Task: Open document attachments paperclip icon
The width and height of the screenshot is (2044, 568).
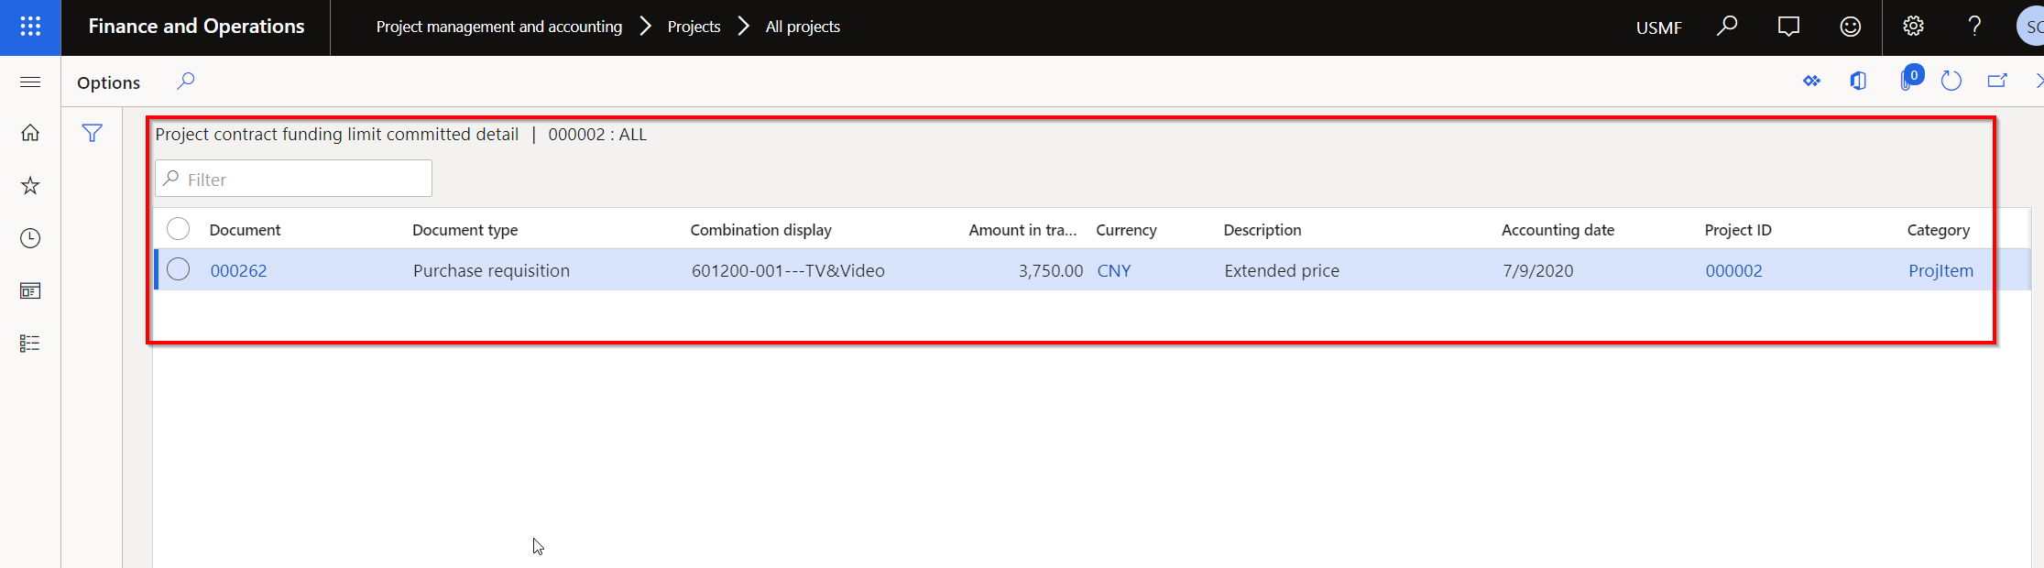Action: click(x=1908, y=80)
